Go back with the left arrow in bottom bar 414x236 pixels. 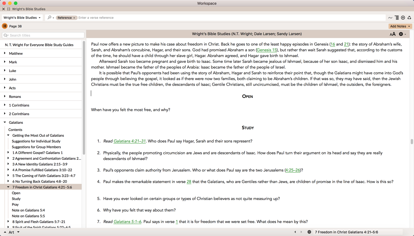(x=295, y=232)
